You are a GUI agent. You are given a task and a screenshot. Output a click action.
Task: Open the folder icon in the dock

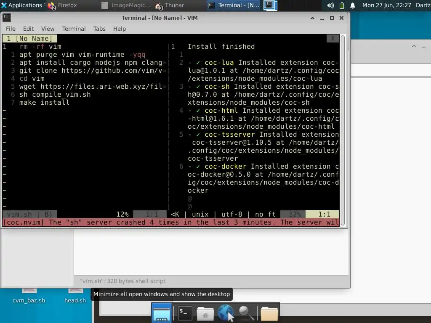point(269,313)
